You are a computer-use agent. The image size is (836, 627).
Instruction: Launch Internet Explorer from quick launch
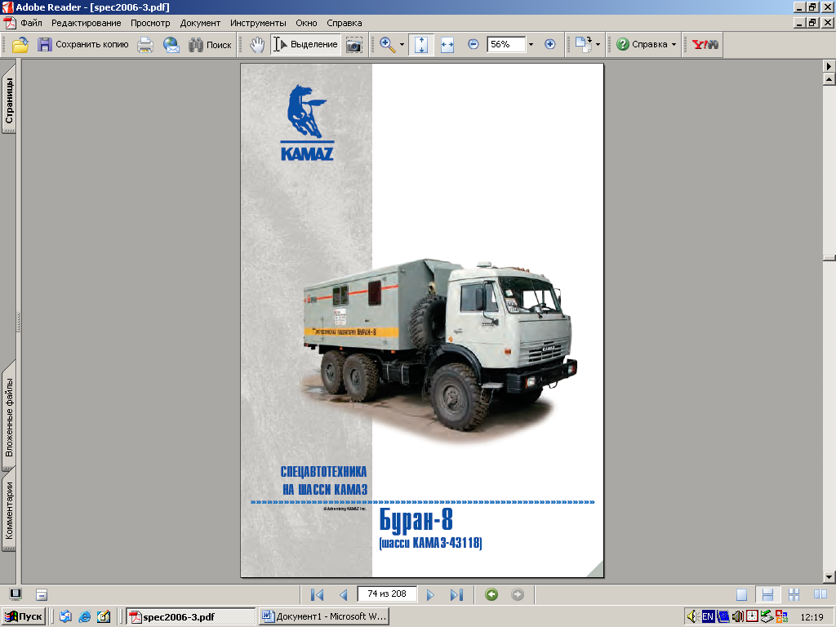click(85, 617)
